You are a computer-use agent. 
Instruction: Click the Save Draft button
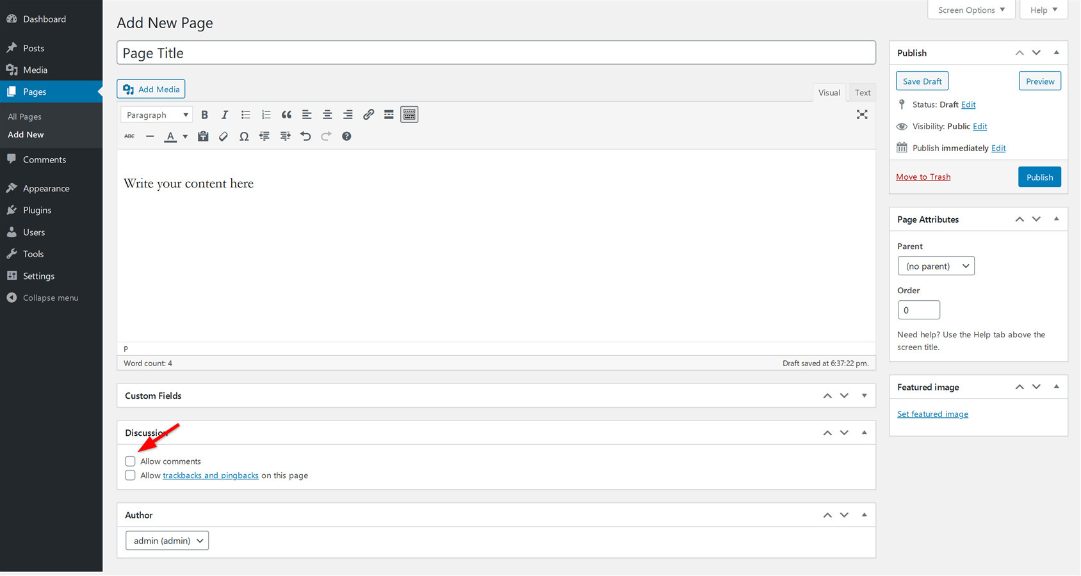click(x=922, y=81)
